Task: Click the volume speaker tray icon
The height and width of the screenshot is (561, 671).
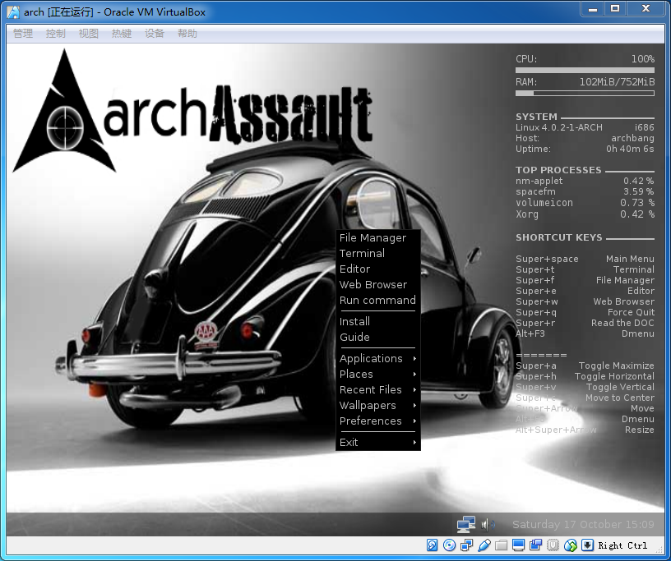Action: [487, 524]
